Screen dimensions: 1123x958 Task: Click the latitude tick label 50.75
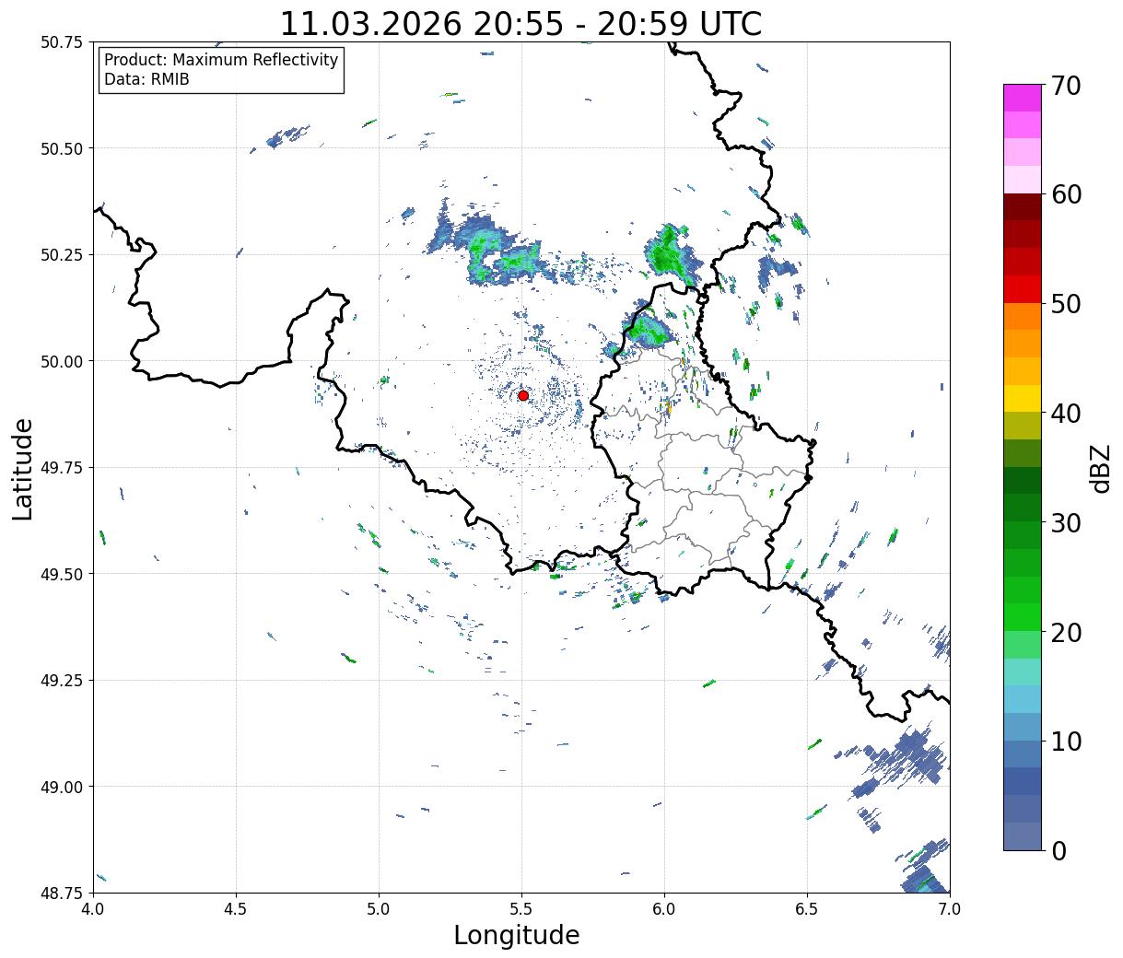(61, 42)
